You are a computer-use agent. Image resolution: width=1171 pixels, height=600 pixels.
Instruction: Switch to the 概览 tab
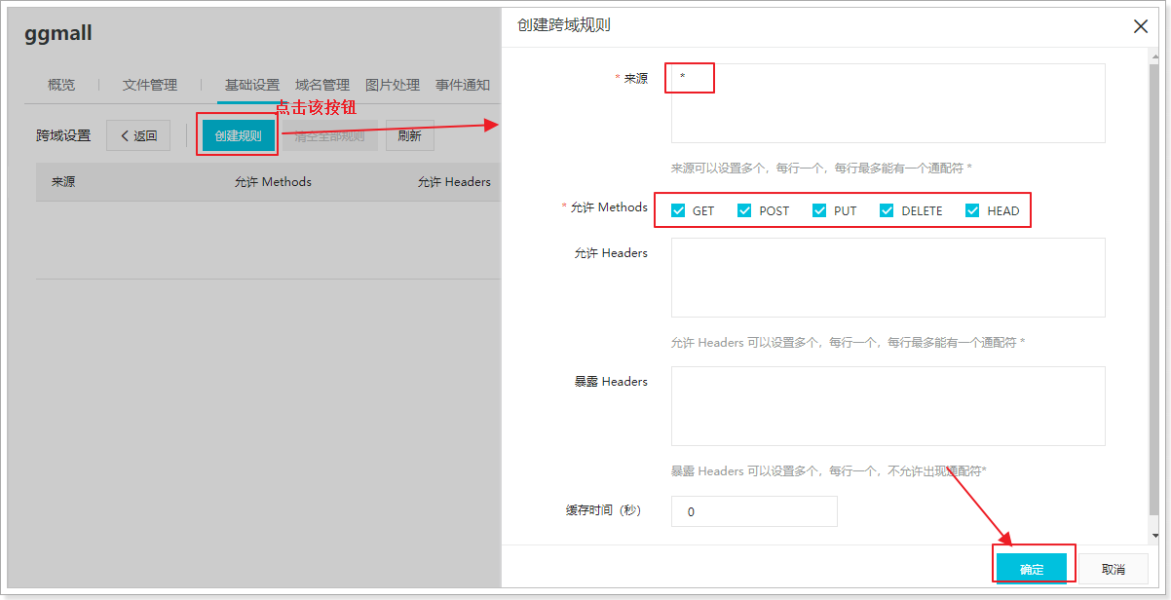(x=61, y=85)
